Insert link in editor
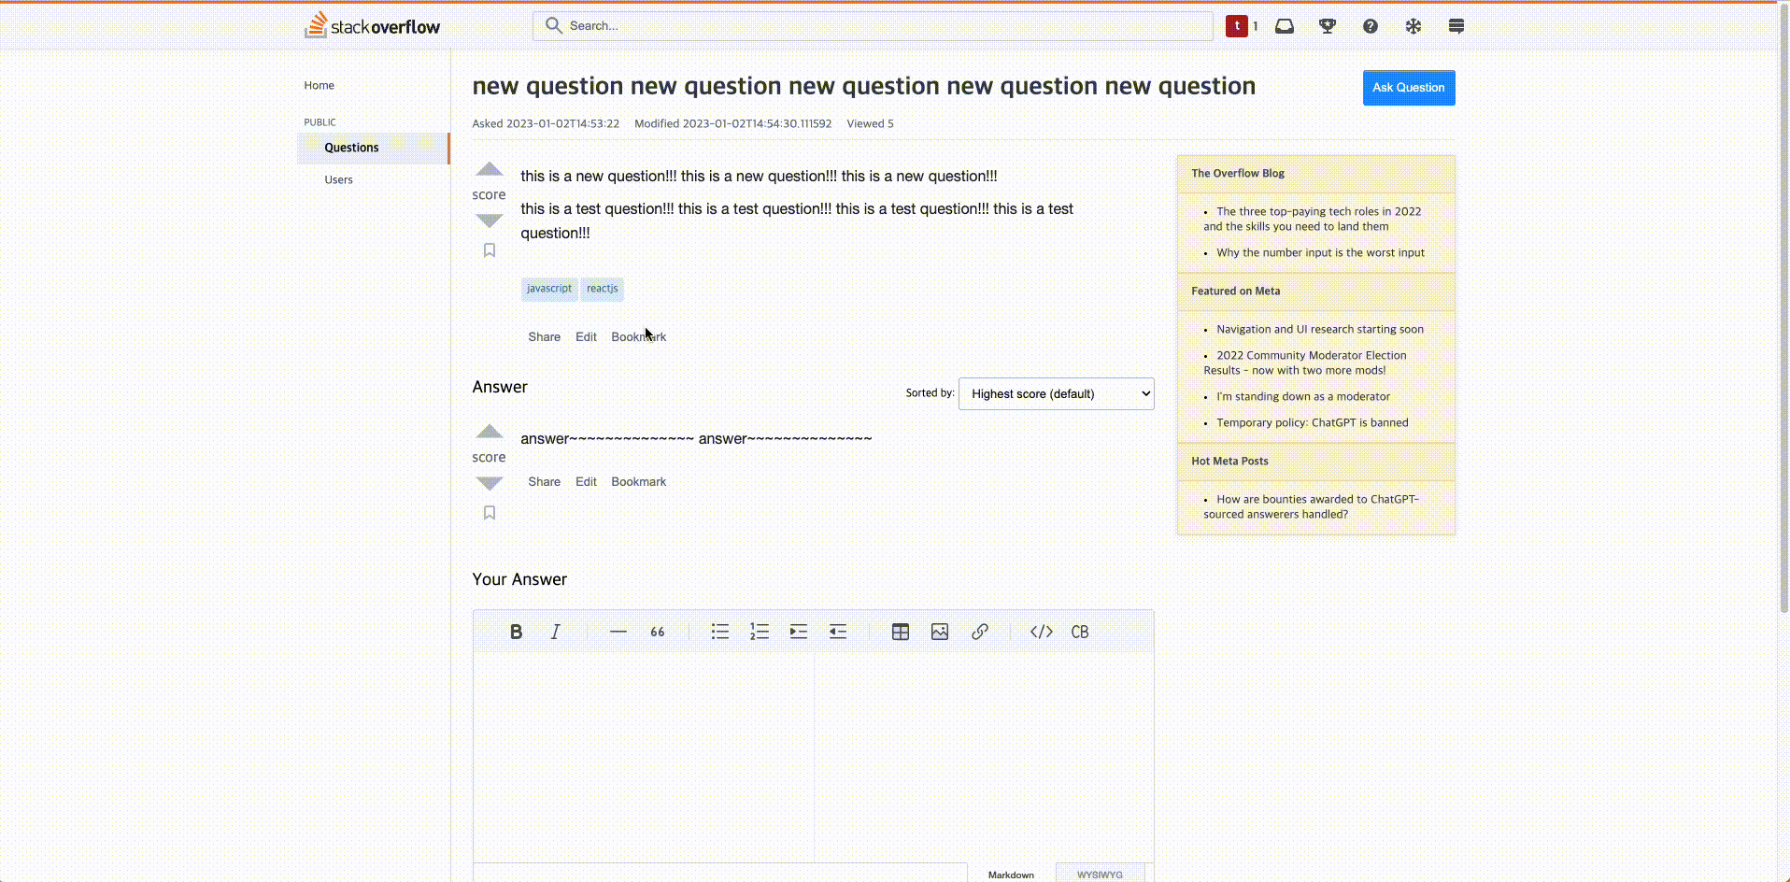This screenshot has height=882, width=1790. tap(979, 632)
